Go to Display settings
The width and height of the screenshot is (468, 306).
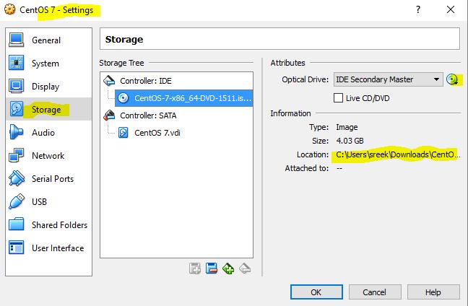tap(45, 87)
